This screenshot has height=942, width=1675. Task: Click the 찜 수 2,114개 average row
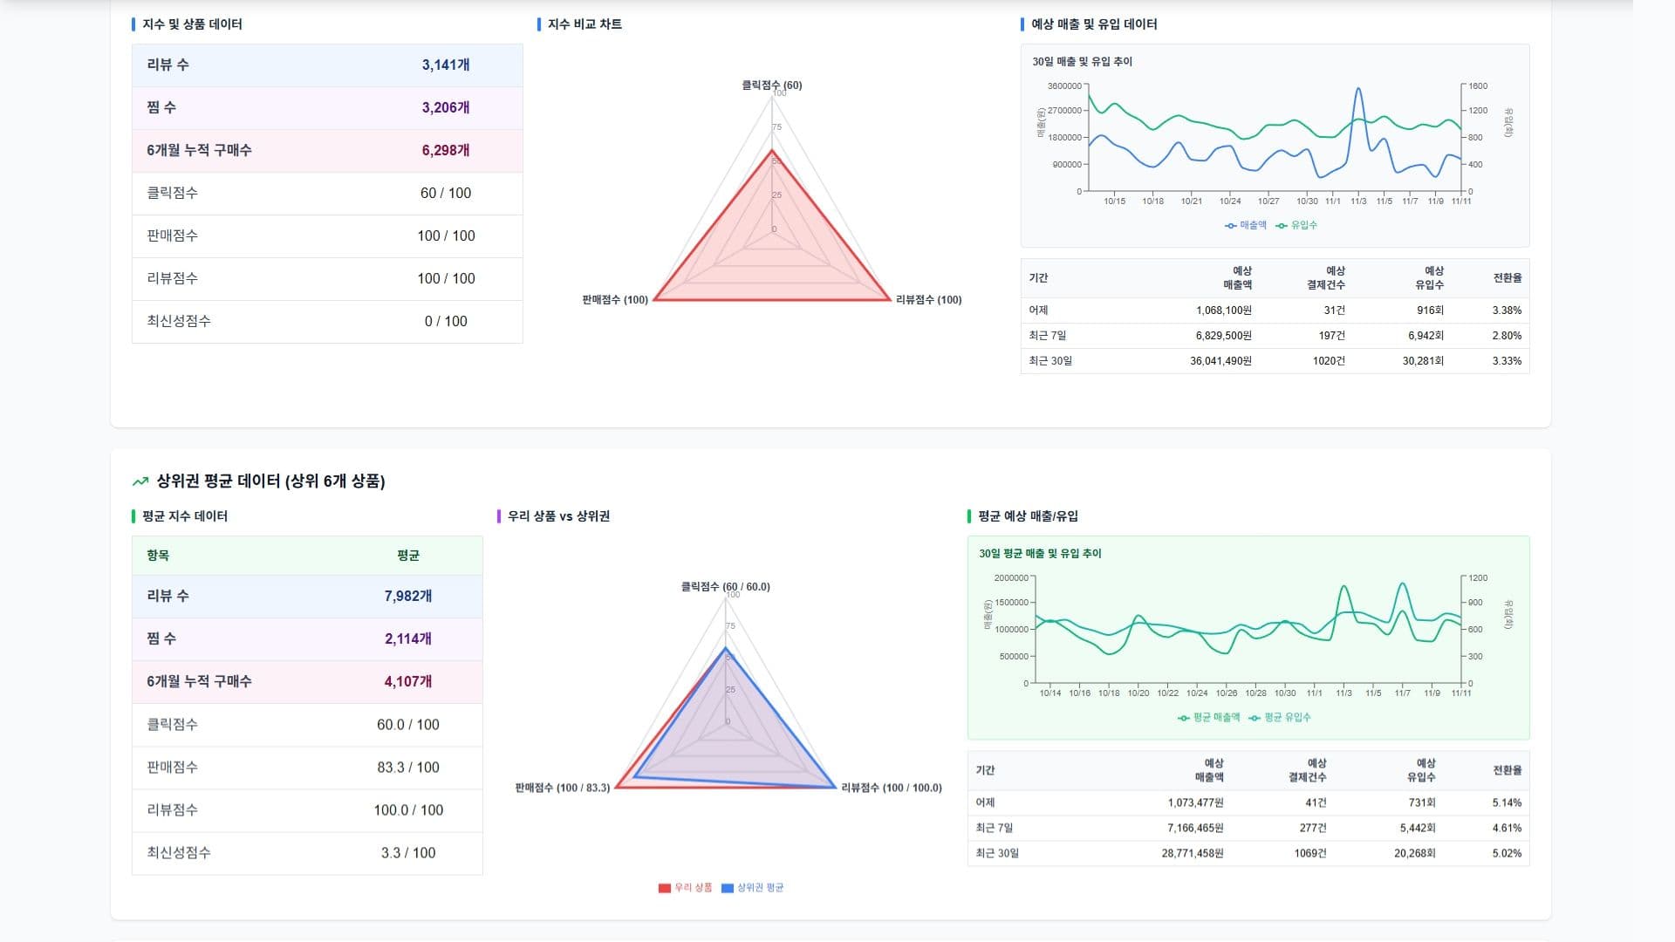click(x=307, y=639)
